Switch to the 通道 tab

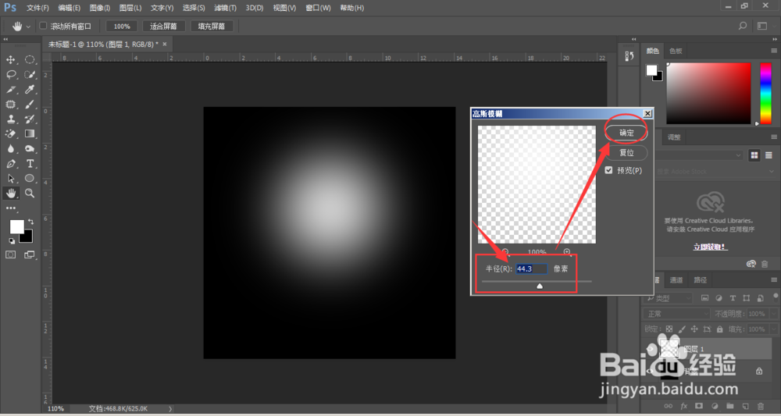[676, 280]
